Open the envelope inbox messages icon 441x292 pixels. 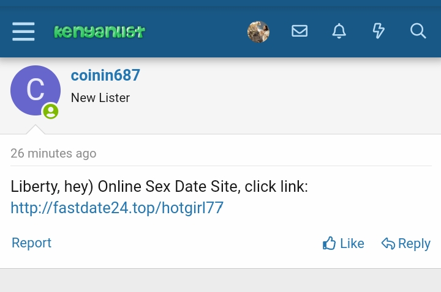[300, 31]
